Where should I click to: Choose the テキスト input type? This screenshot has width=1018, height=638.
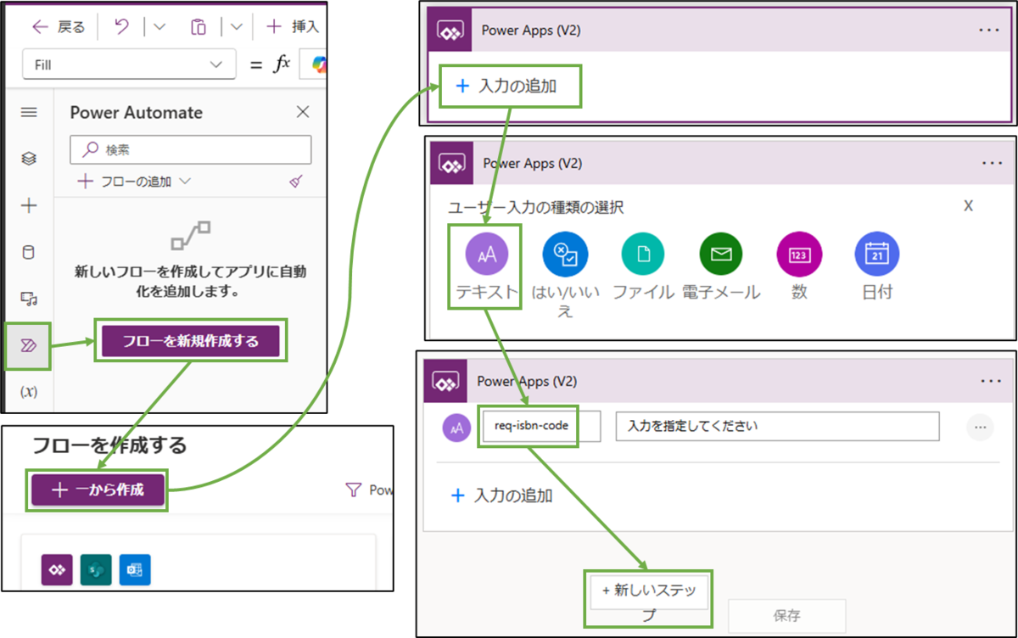(486, 267)
